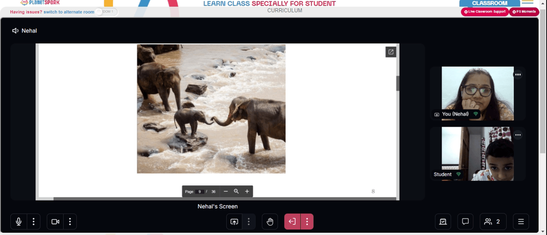Screen dimensions: 547x235
Task: Open microphone options three-dot menu
Action: point(33,221)
